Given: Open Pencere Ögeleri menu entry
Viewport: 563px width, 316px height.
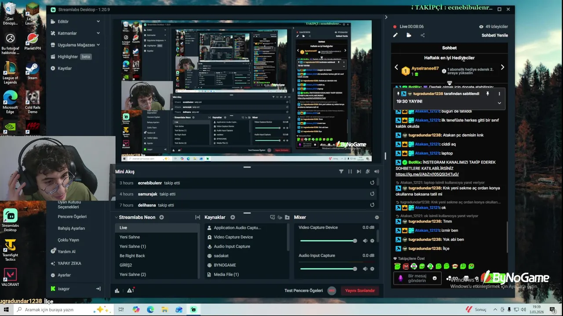Looking at the screenshot, I should click(x=72, y=216).
